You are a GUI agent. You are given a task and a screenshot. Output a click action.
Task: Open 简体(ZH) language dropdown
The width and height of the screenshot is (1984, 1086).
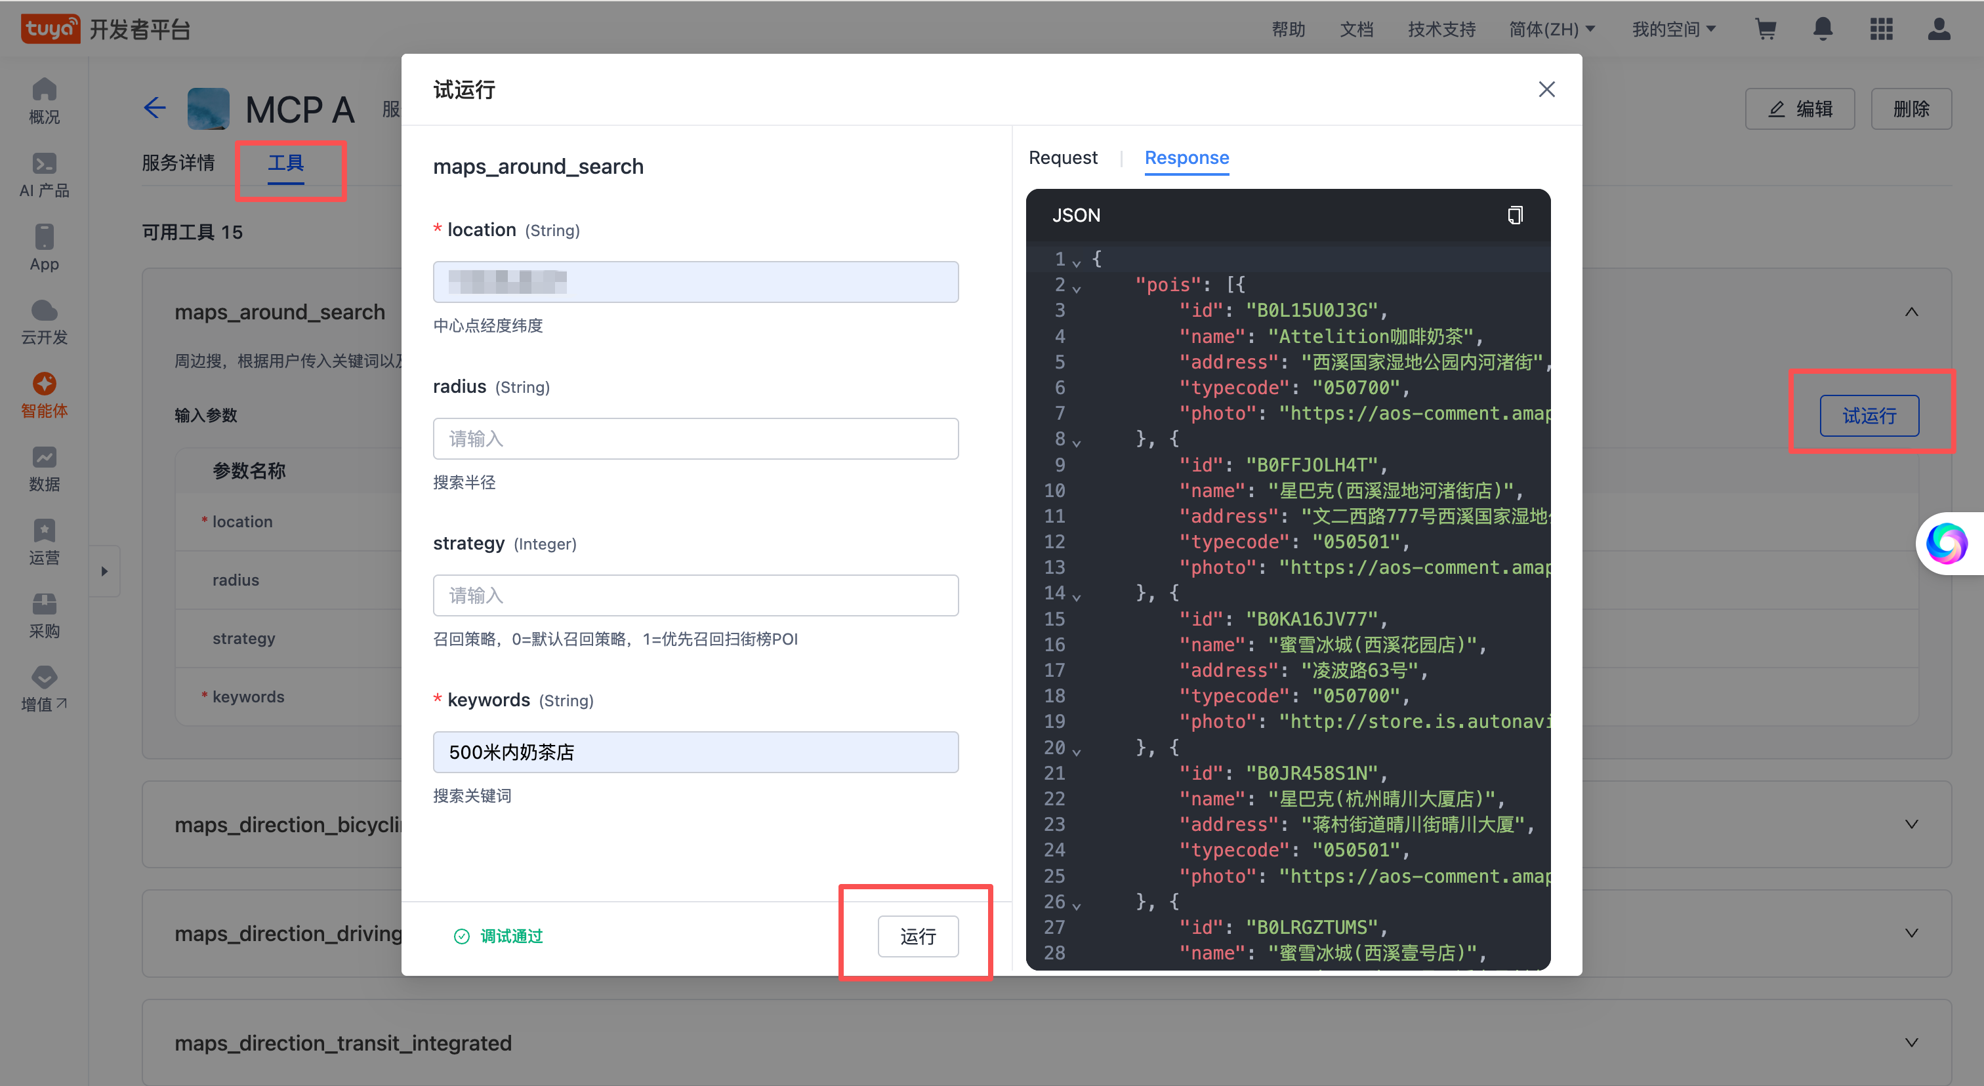click(1551, 30)
